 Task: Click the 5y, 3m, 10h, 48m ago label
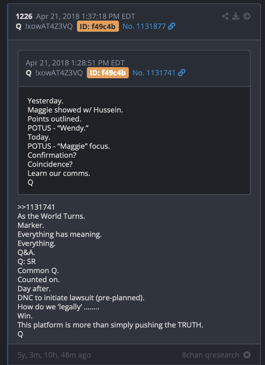54,355
